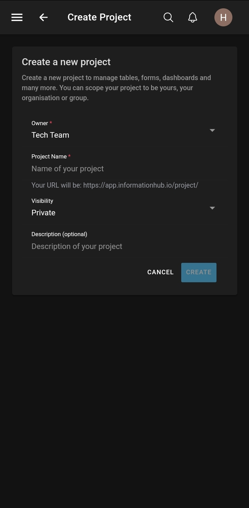The height and width of the screenshot is (508, 249).
Task: Select the "Tech Team" owner value
Action: 50,135
